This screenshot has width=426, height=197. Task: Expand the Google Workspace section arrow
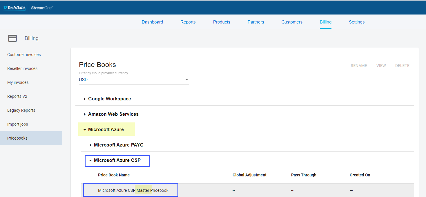[x=85, y=99]
